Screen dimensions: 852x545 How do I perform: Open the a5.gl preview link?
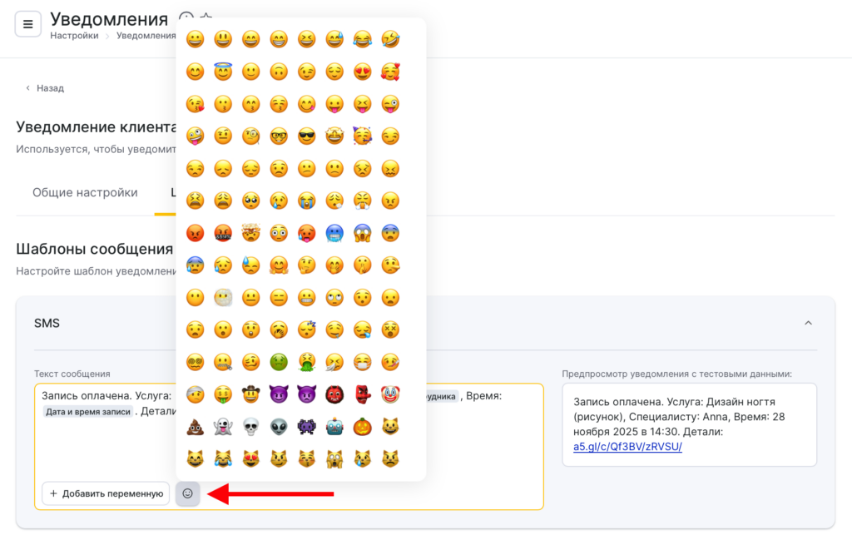pos(627,447)
